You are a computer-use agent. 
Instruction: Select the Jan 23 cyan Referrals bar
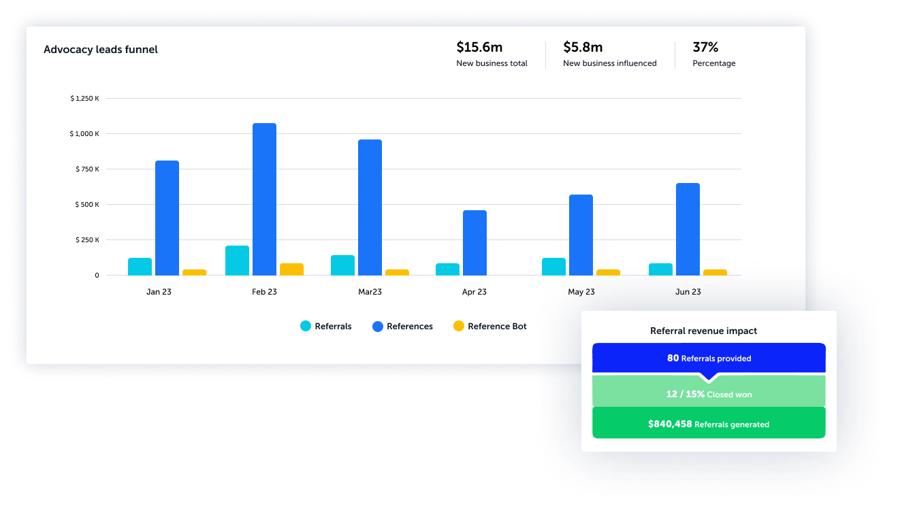click(140, 267)
